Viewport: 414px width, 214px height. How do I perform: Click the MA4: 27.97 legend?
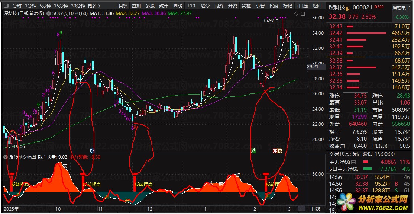click(x=179, y=13)
